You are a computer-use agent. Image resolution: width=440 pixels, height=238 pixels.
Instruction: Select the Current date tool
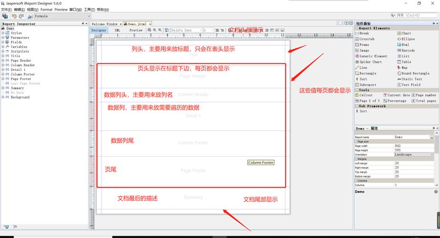397,95
